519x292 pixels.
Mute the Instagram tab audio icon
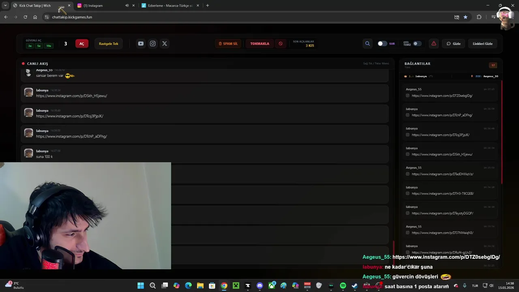(127, 6)
